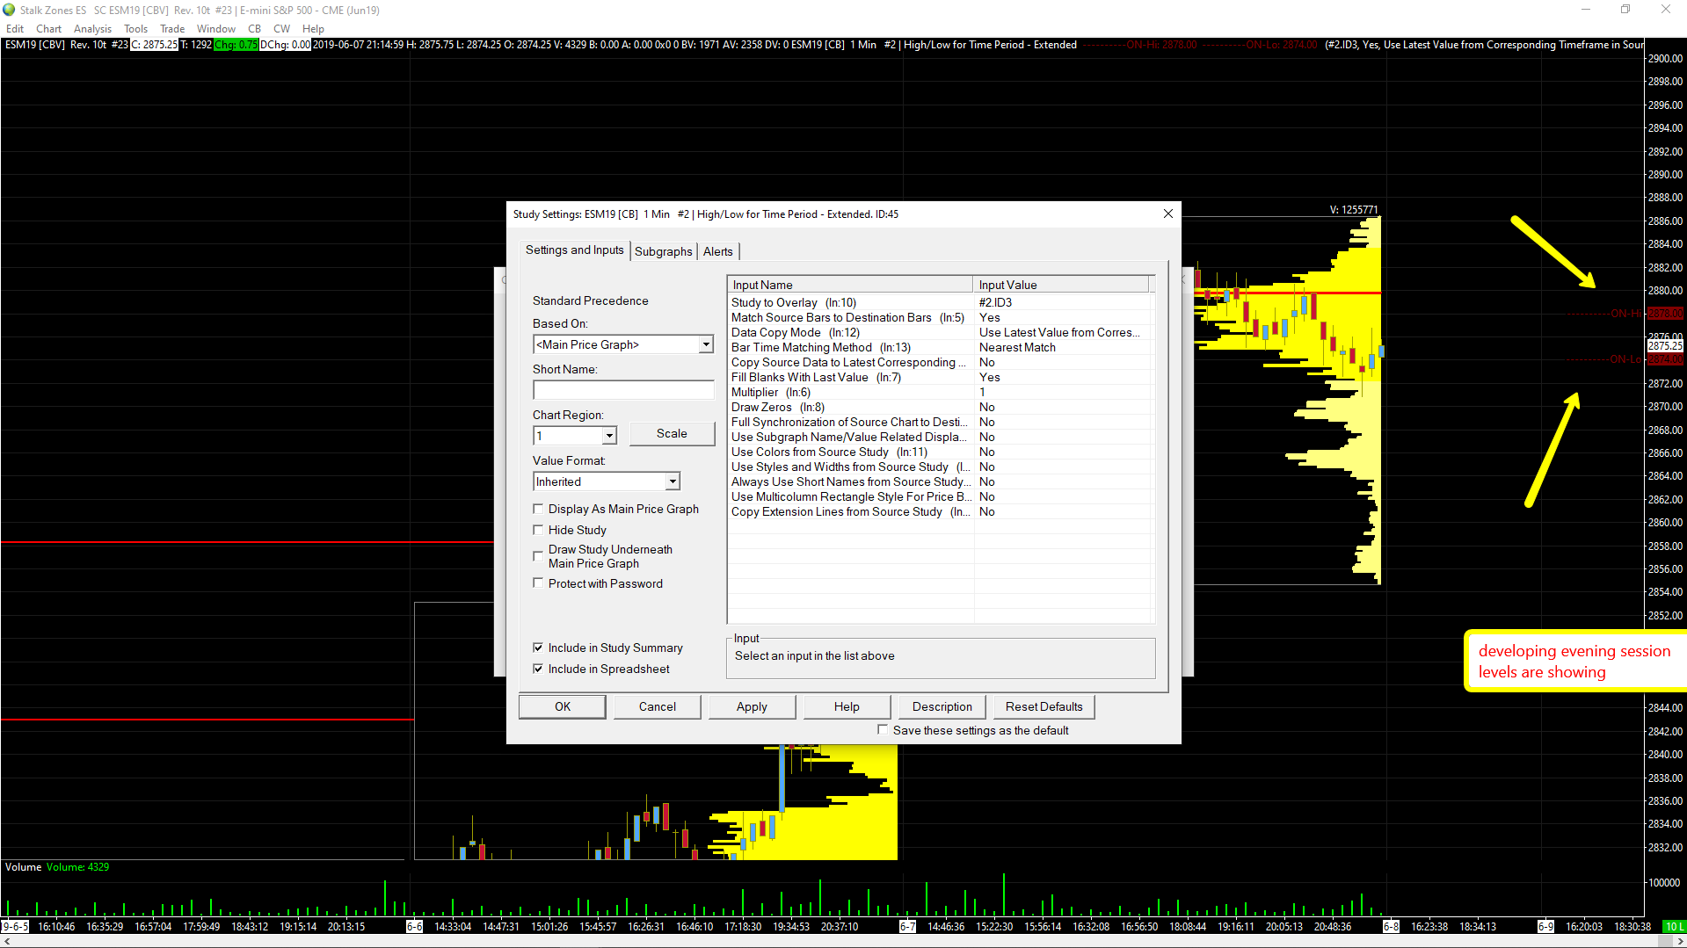This screenshot has width=1687, height=948.
Task: Click the Scale button
Action: point(672,433)
